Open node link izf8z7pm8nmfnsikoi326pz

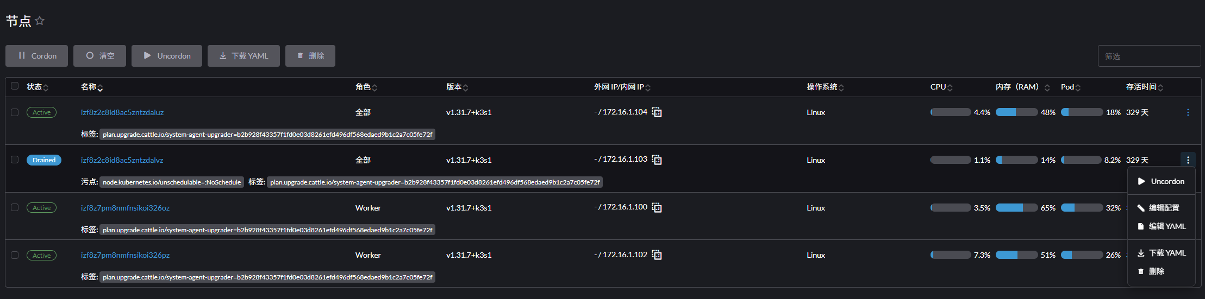125,255
